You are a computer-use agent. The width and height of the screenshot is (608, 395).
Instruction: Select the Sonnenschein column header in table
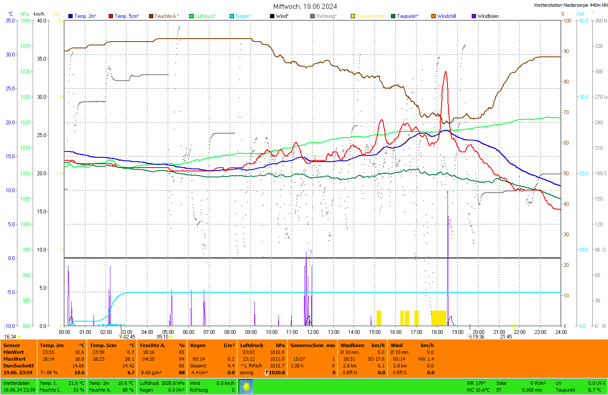(x=307, y=345)
